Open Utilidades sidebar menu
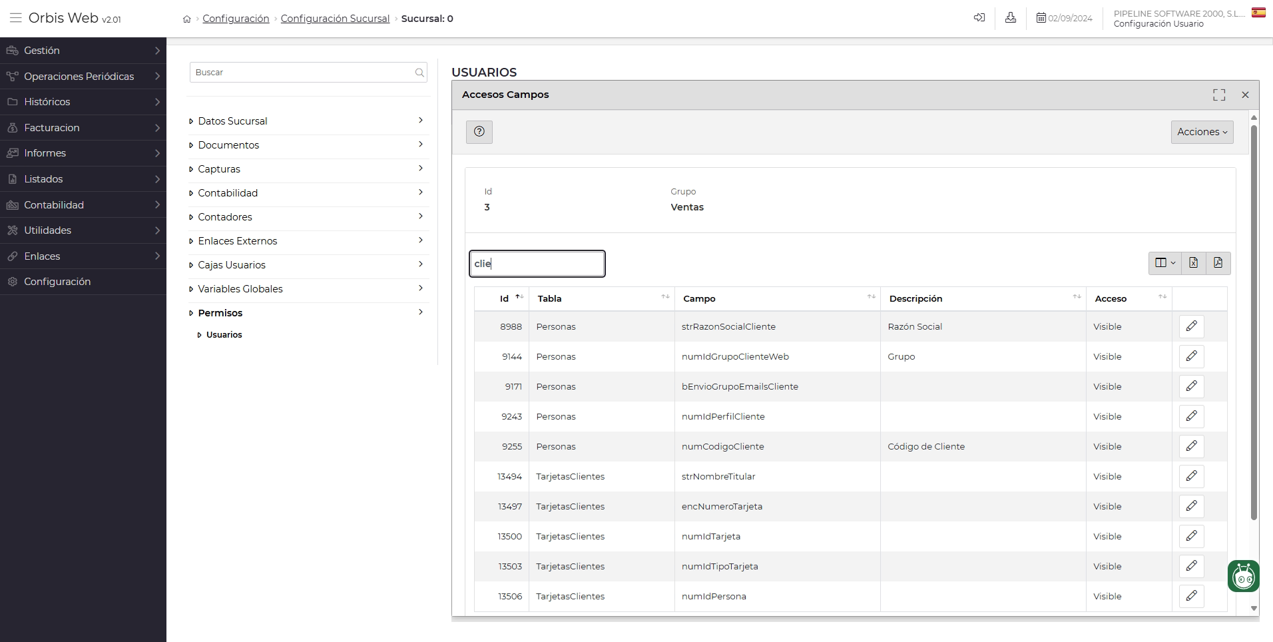 click(83, 230)
